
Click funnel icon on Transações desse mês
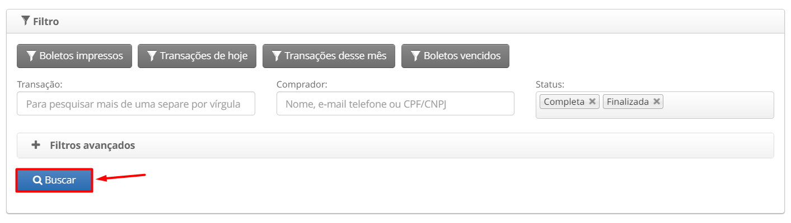click(277, 56)
